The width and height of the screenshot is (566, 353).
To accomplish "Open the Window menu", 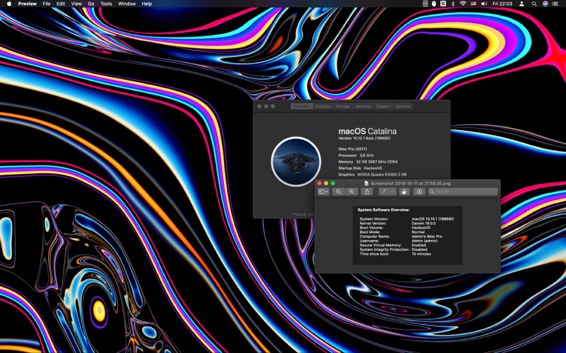I will [x=127, y=3].
